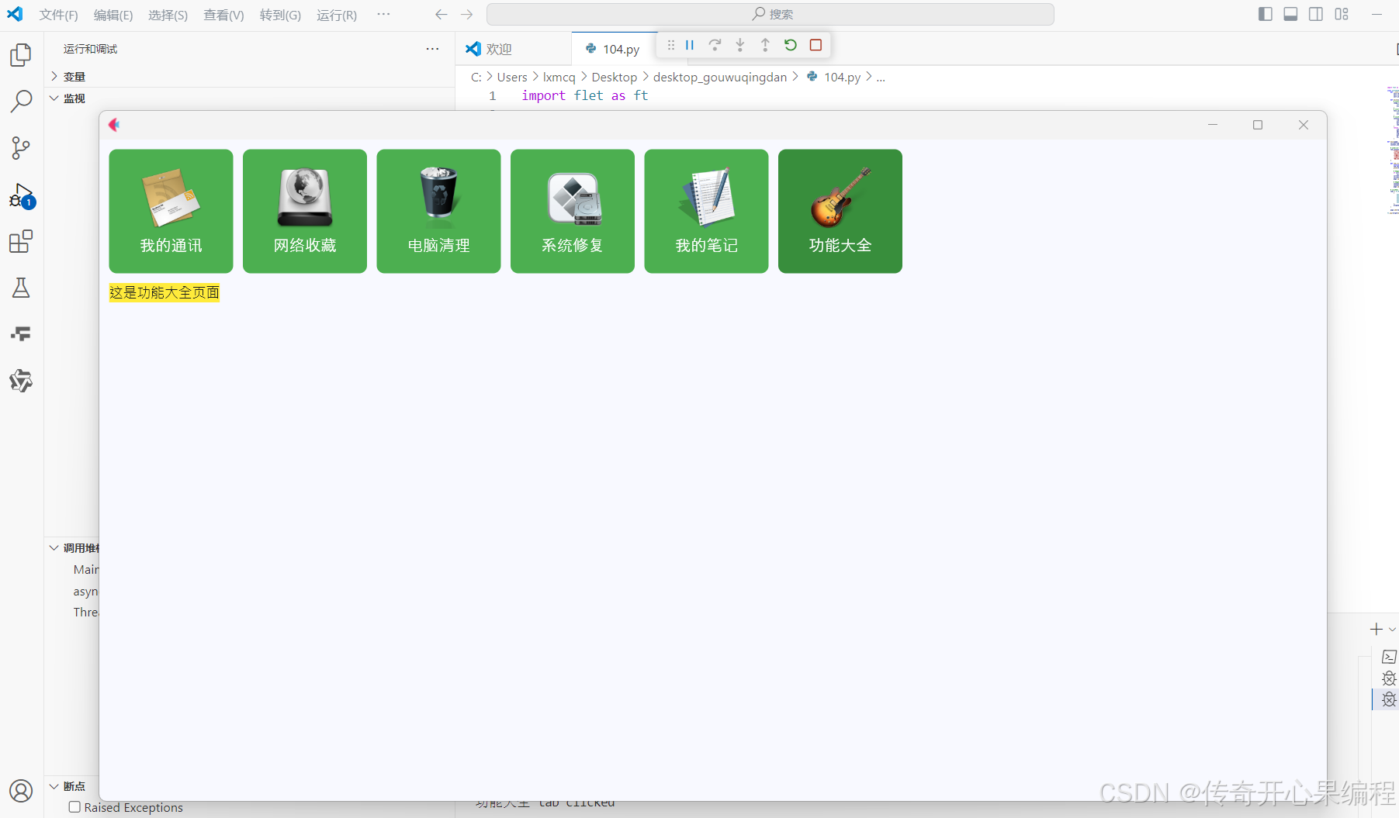Open the 文件(F) menu
Viewport: 1399px width, 818px height.
point(59,15)
